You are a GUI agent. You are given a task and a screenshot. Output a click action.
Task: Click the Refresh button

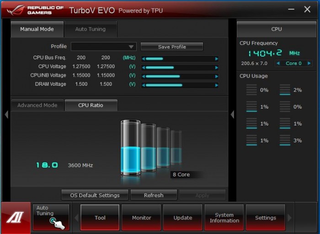(x=154, y=195)
